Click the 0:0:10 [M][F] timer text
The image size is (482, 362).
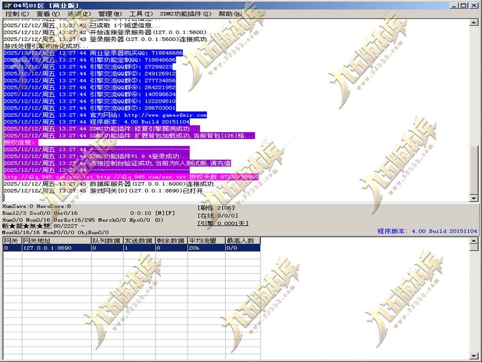[152, 213]
